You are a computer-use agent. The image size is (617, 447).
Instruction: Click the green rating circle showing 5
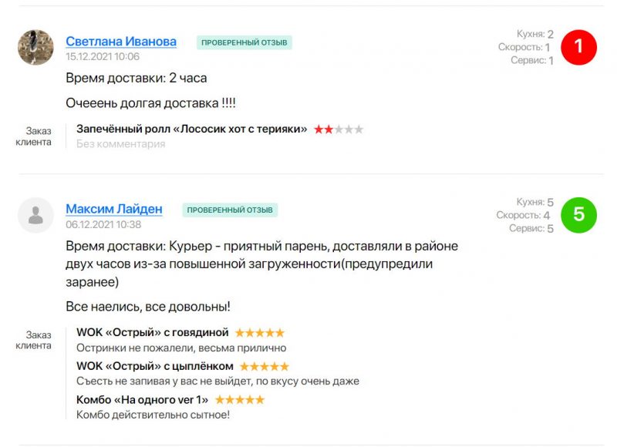point(579,216)
